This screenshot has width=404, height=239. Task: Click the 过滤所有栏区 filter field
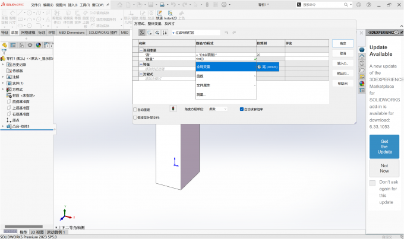coord(196,33)
